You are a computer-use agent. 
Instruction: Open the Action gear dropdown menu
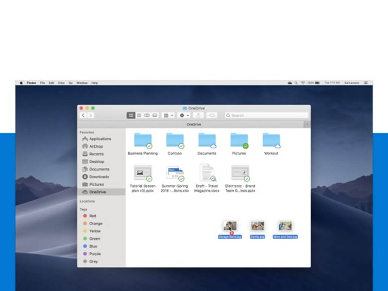[184, 115]
